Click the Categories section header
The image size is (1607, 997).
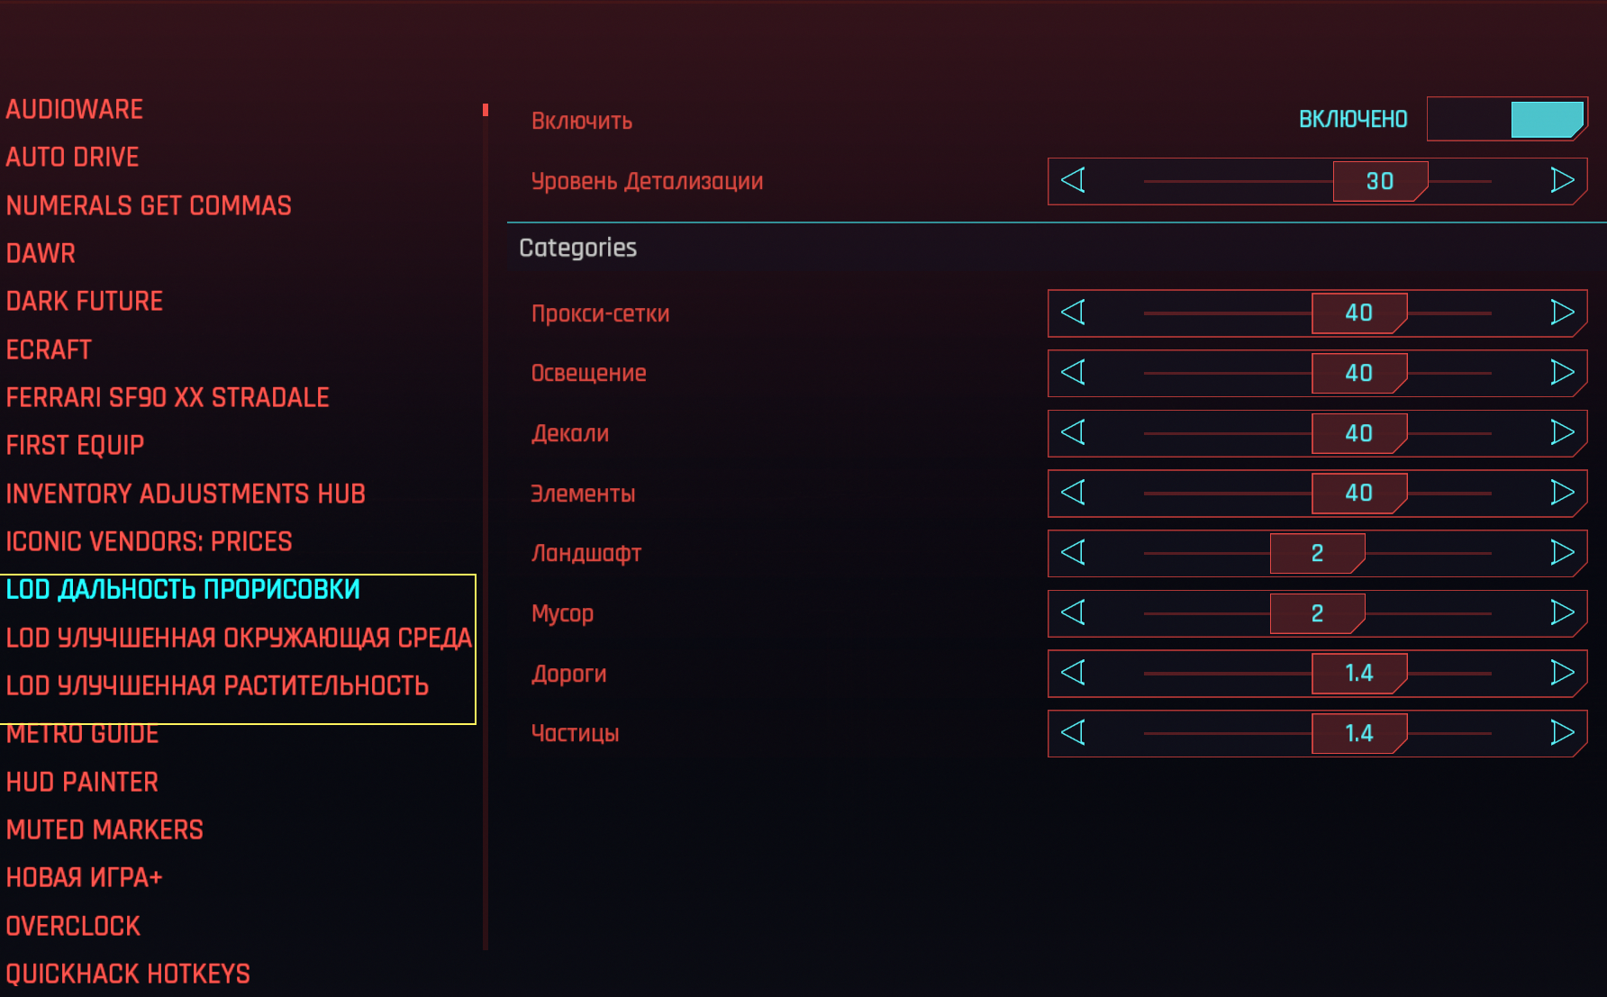point(577,248)
